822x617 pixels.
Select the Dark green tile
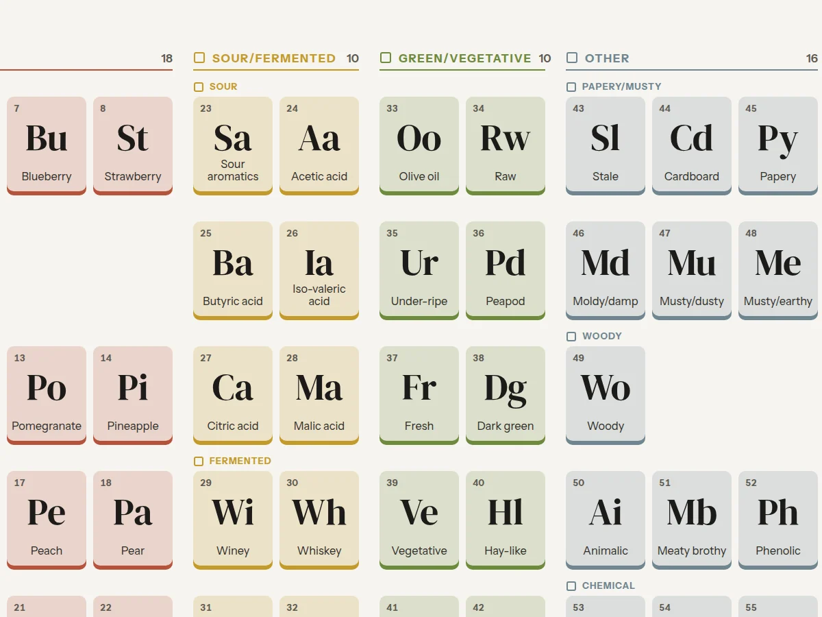tap(506, 396)
